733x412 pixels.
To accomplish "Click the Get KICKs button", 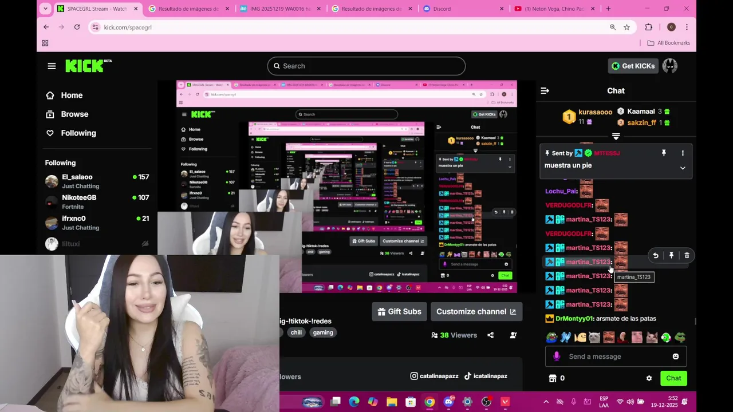I will click(633, 66).
